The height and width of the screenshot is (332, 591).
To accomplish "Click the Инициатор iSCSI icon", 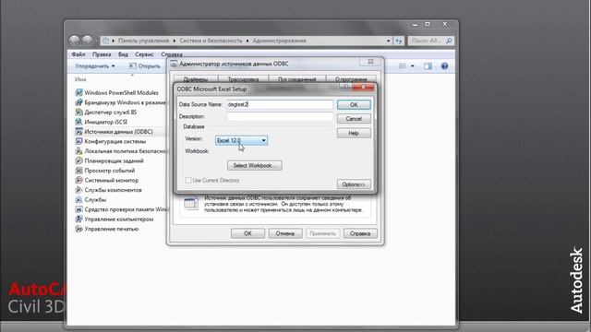I will click(x=78, y=122).
